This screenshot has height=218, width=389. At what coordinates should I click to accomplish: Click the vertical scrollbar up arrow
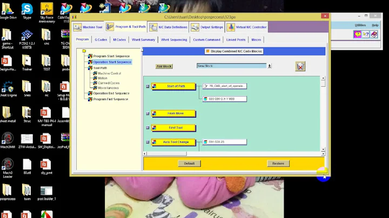click(x=323, y=78)
